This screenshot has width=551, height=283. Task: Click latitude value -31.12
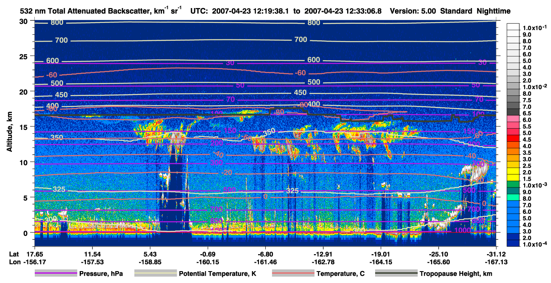tap(496, 254)
